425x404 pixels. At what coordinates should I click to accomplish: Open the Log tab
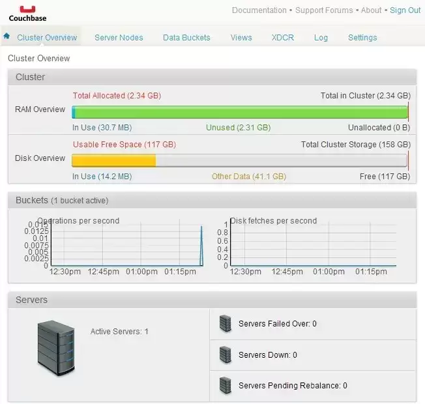pos(321,37)
